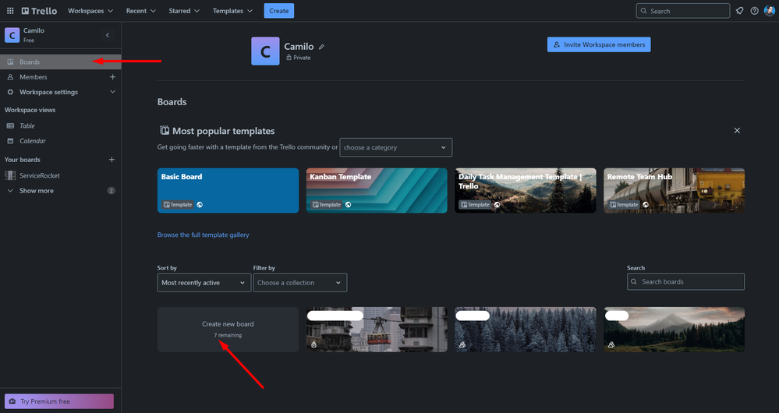Image resolution: width=779 pixels, height=413 pixels.
Task: Collapse the sidebar with the chevron
Action: [108, 35]
